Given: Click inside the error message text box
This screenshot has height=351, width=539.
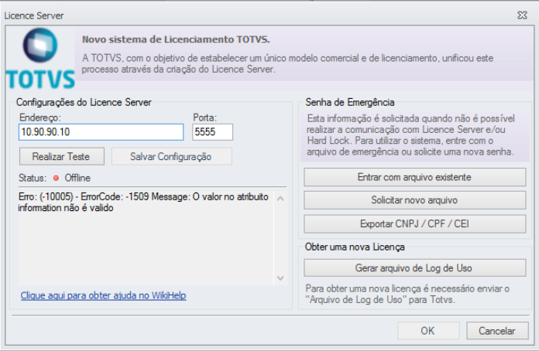Looking at the screenshot, I should coord(146,238).
